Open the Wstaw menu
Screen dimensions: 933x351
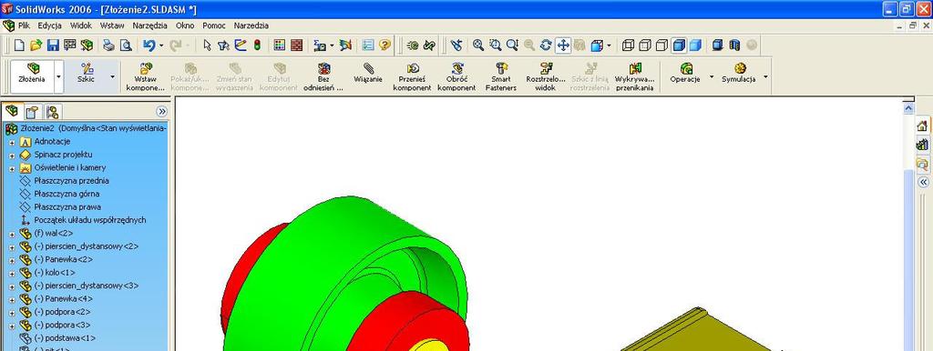(112, 26)
